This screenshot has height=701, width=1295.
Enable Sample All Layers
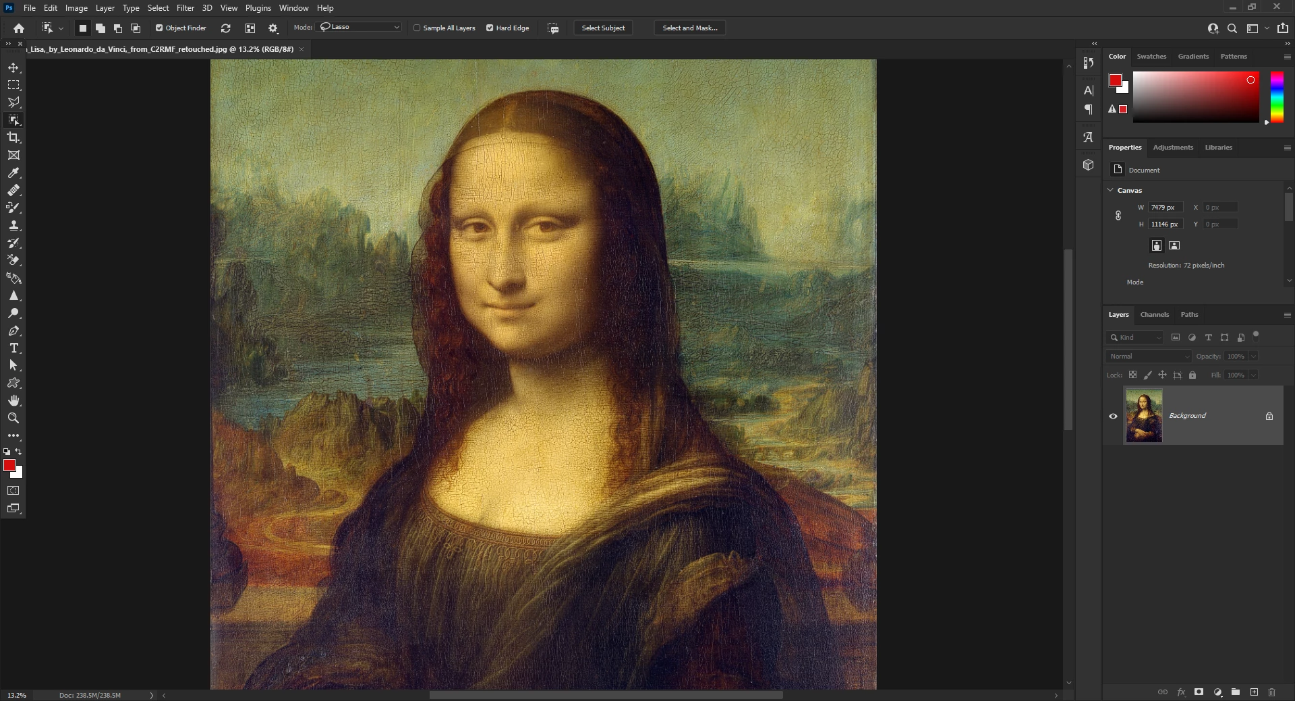pyautogui.click(x=417, y=28)
